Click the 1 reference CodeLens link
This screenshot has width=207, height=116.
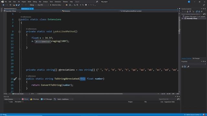coord(31,76)
